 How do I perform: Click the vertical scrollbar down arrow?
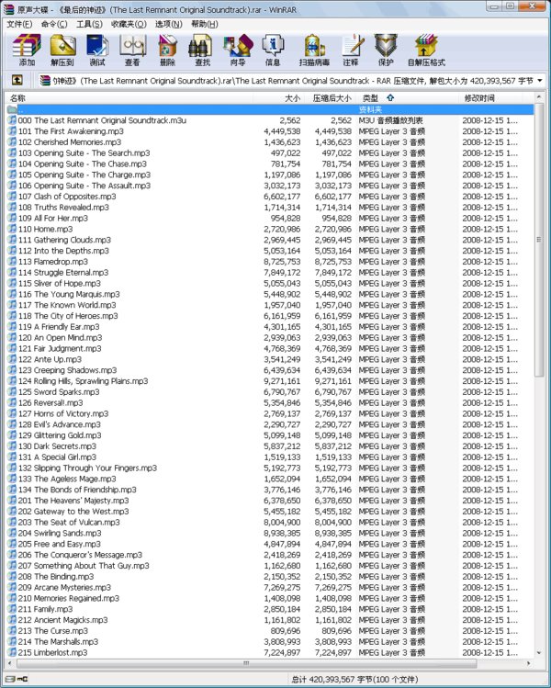[x=539, y=653]
